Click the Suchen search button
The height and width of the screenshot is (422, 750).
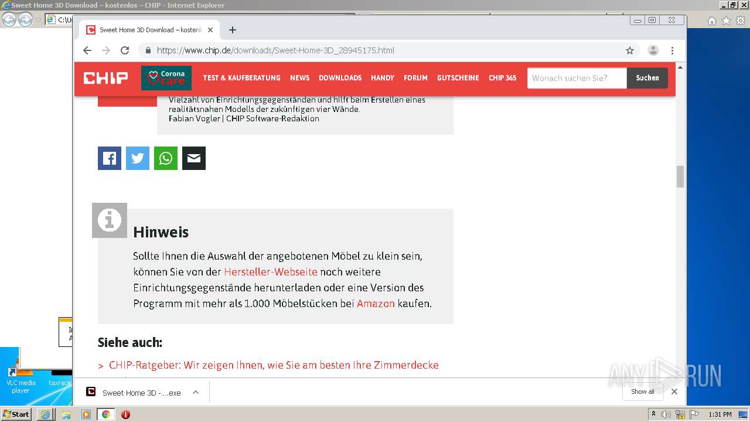pyautogui.click(x=647, y=78)
